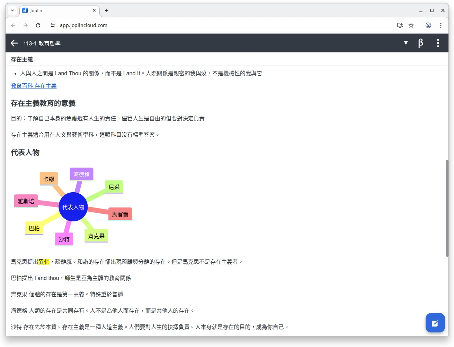Reload the Joplin page
The image size is (454, 347).
click(x=38, y=25)
